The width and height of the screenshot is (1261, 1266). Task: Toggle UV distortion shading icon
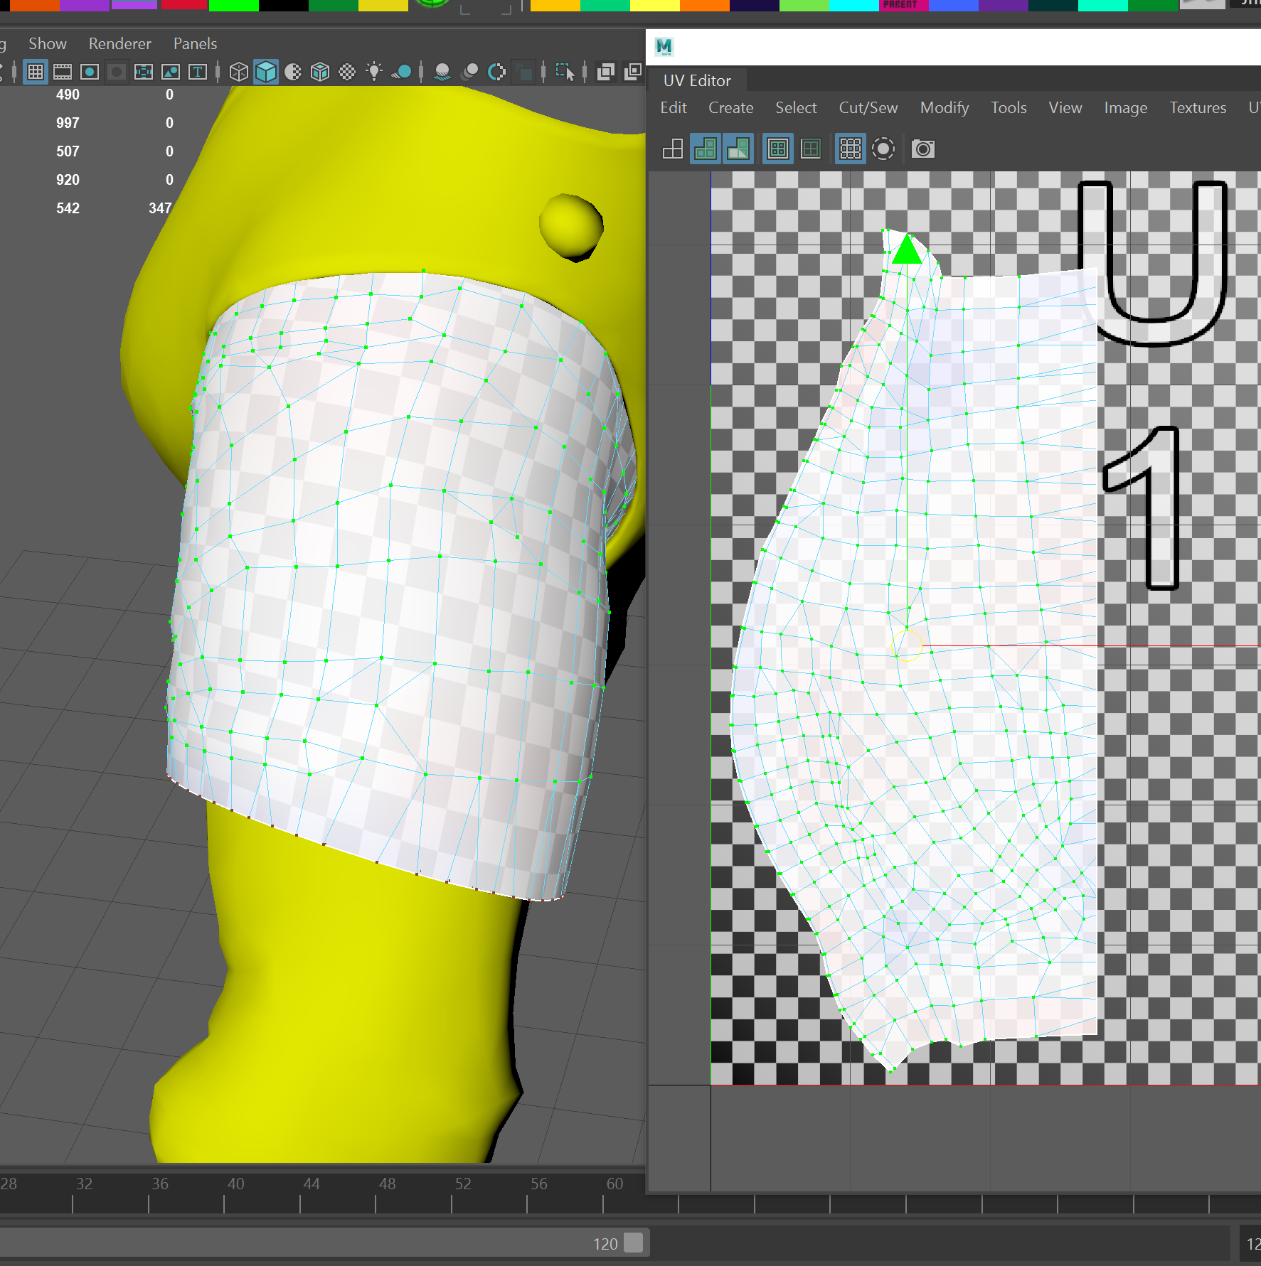[738, 149]
